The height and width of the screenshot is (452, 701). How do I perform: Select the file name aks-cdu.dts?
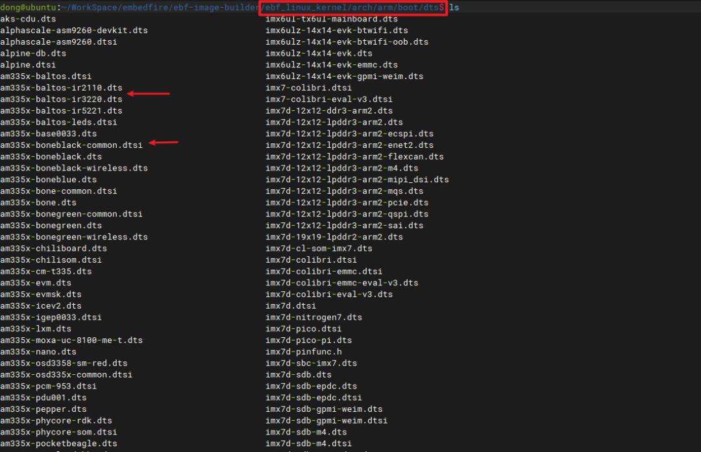pyautogui.click(x=28, y=19)
